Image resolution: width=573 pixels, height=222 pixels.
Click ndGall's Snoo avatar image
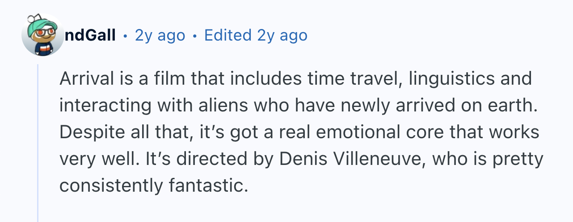(43, 35)
